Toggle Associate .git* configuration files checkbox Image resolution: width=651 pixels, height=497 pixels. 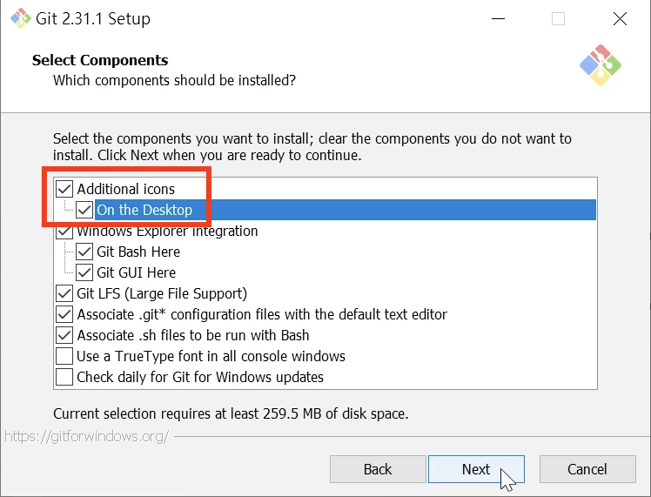64,314
